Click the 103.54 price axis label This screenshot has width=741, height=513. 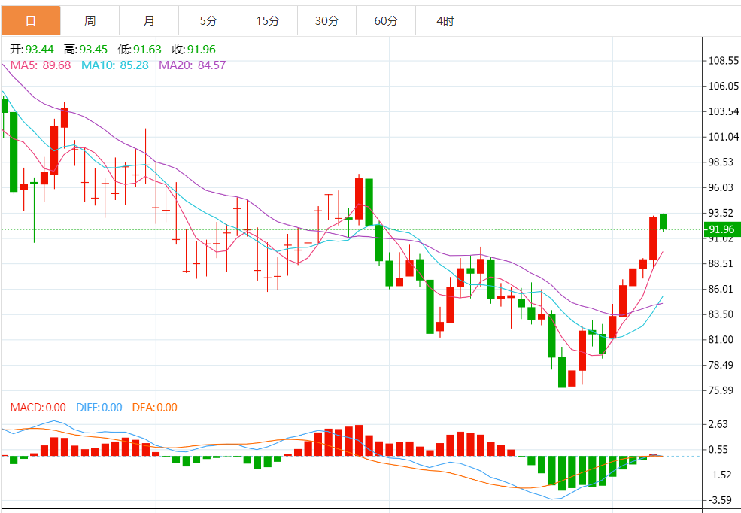(x=723, y=111)
